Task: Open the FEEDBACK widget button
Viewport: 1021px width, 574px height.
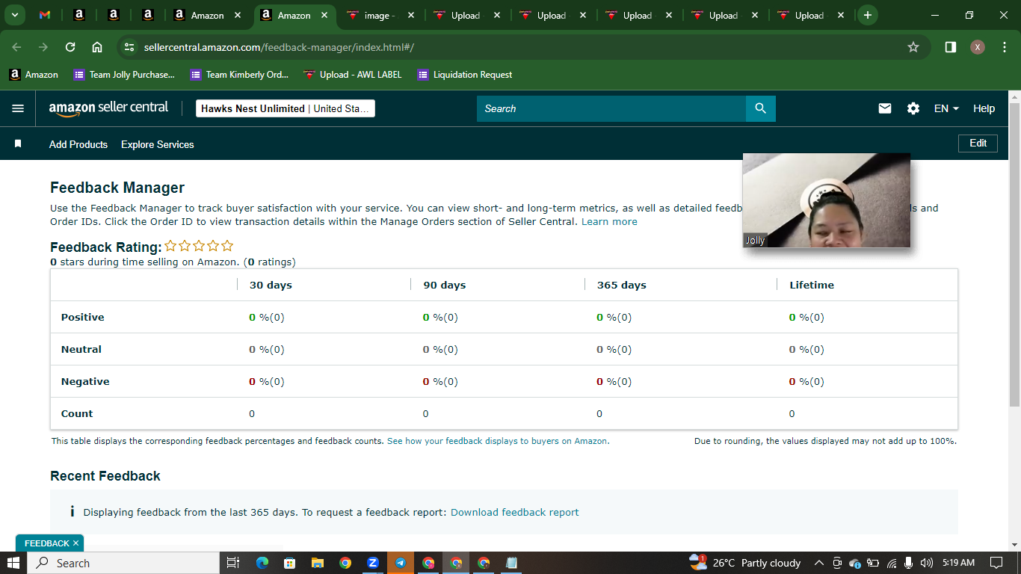Action: pyautogui.click(x=46, y=543)
